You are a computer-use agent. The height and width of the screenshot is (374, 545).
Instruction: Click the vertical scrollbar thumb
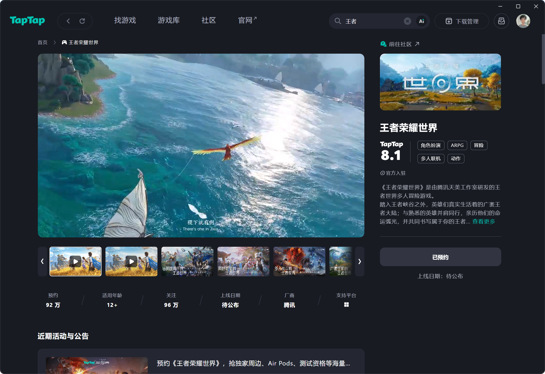click(543, 59)
